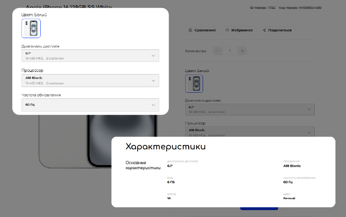Screen dimensions: 346x217
Task: Click the blue button below the characteristics card
Action: 259,208
